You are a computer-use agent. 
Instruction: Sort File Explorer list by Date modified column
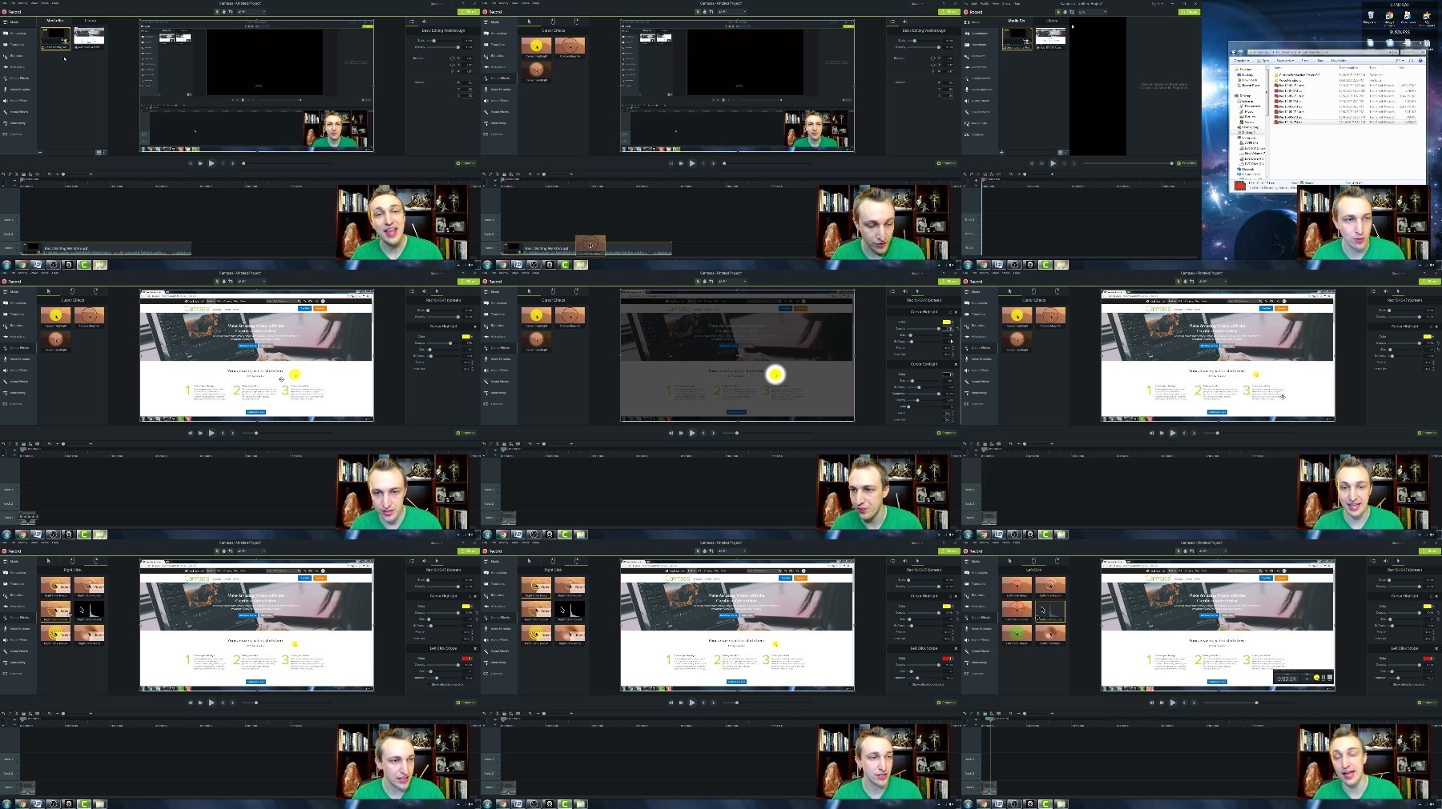pyautogui.click(x=1348, y=68)
